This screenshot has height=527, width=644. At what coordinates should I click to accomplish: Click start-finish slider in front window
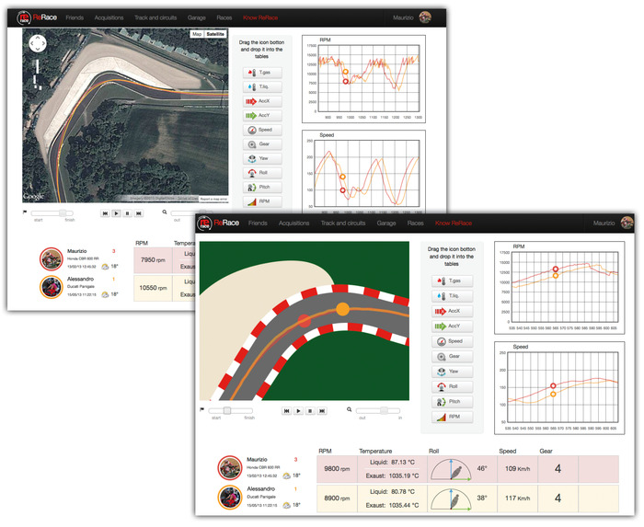(x=230, y=411)
